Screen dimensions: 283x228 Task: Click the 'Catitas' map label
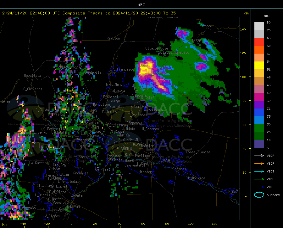point(179,169)
